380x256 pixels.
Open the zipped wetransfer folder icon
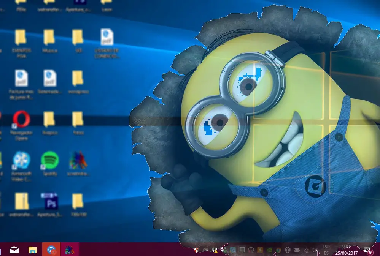tap(22, 201)
